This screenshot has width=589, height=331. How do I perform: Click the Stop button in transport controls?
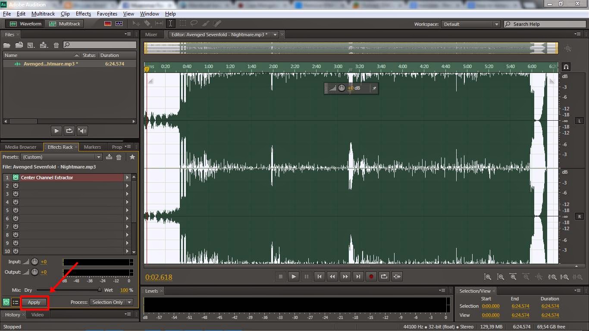(281, 277)
